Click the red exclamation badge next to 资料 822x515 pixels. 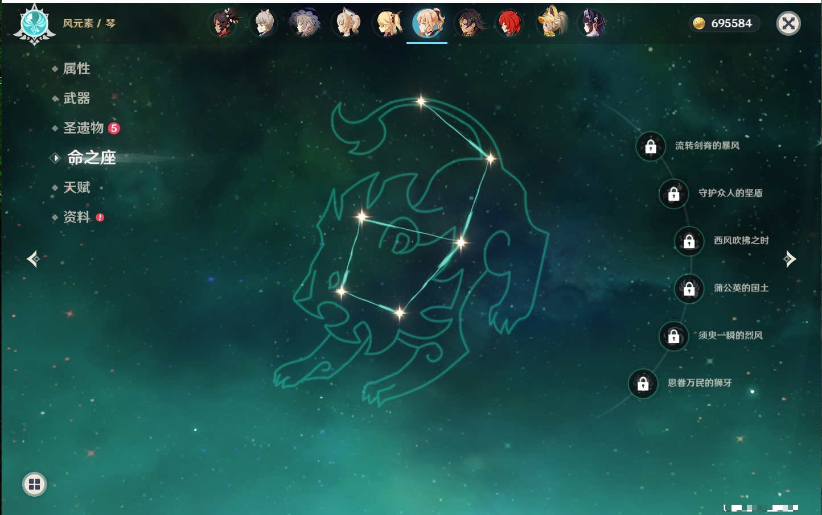pos(100,217)
